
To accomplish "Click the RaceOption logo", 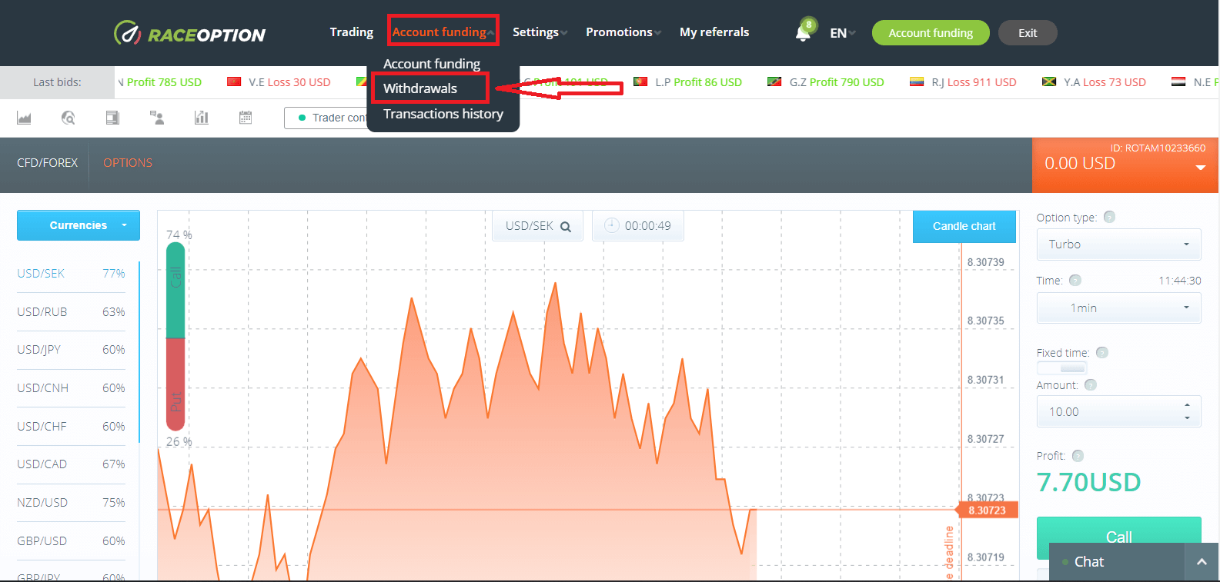I will [x=189, y=33].
